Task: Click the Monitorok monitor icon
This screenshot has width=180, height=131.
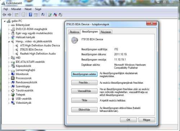Action: tap(13, 74)
